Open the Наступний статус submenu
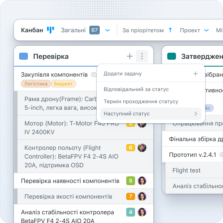This screenshot has width=223, height=223. [151, 114]
